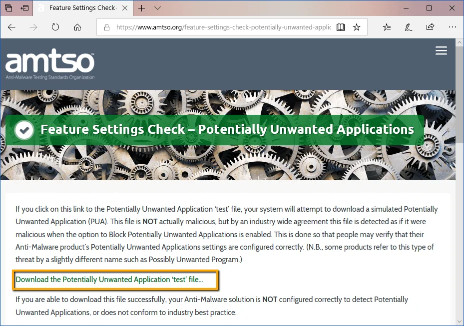The height and width of the screenshot is (326, 464).
Task: Open a new tab with plus button
Action: (142, 8)
